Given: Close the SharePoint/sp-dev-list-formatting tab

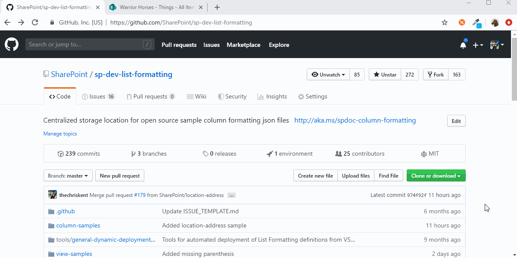Looking at the screenshot, I should pyautogui.click(x=97, y=7).
